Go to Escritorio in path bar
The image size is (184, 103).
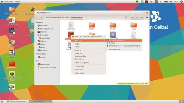point(66,17)
